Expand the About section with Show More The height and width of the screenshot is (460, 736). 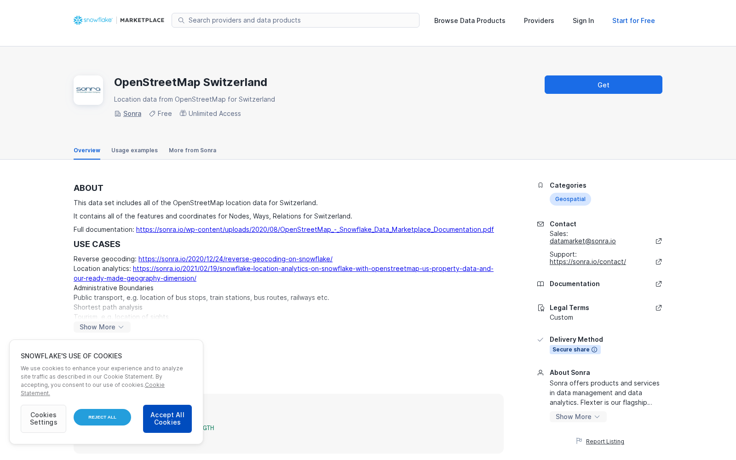(102, 327)
